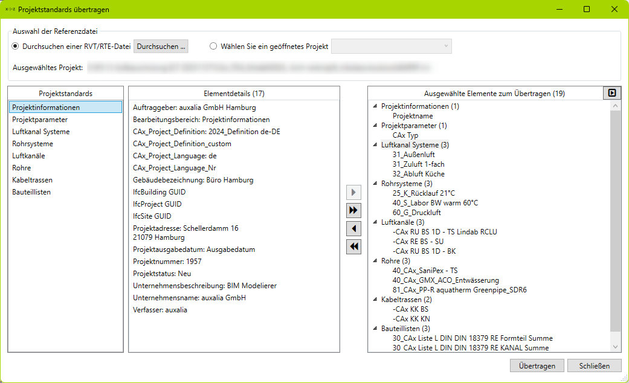Collapse the Kabeltrassen (2) tree node
This screenshot has width=629, height=383.
click(x=375, y=299)
